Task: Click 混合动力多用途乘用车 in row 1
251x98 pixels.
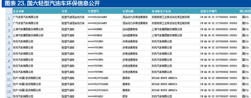Action: [135, 17]
